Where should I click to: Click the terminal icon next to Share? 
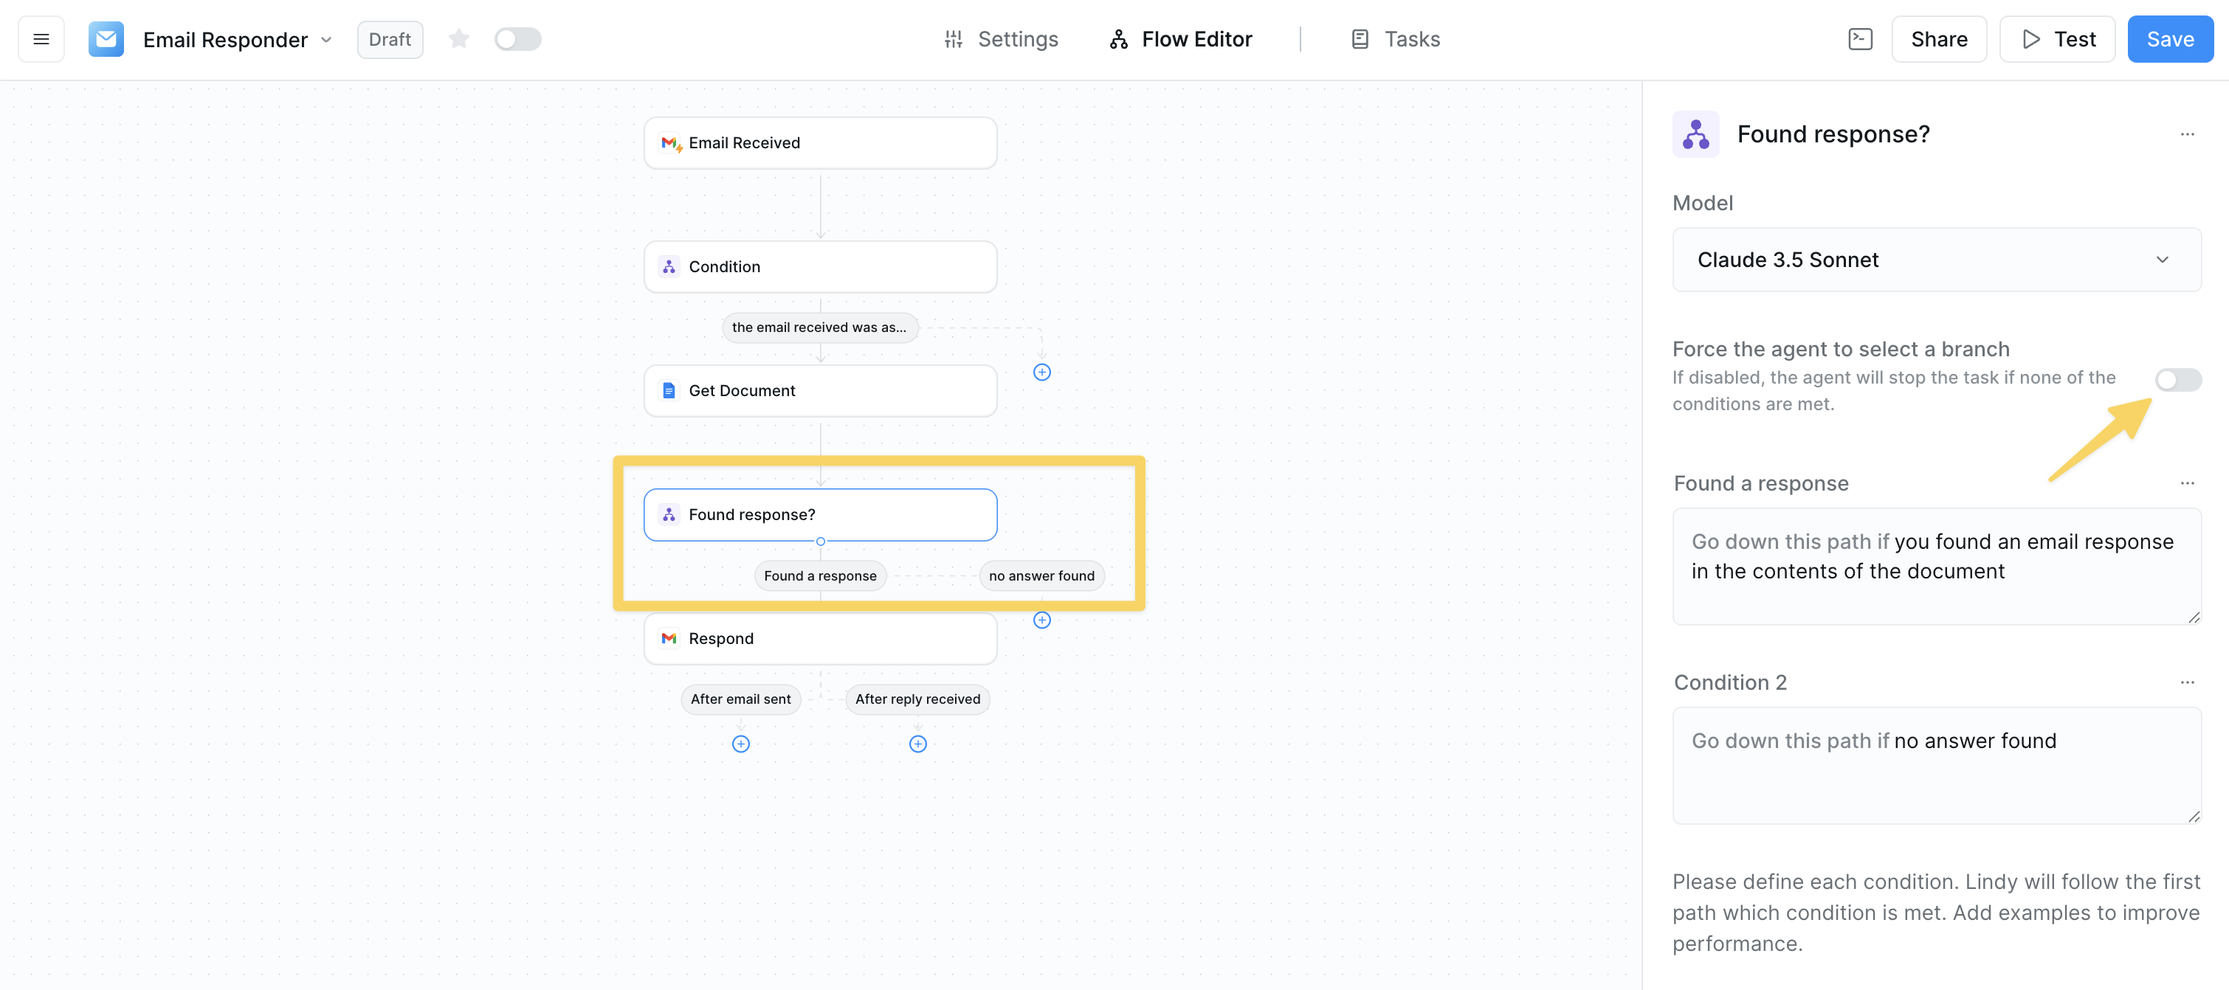[x=1861, y=39]
